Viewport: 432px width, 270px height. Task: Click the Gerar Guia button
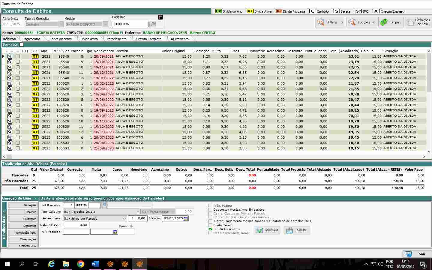click(267, 230)
